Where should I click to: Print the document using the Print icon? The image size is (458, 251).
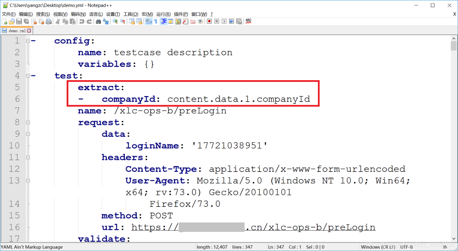tap(48, 22)
